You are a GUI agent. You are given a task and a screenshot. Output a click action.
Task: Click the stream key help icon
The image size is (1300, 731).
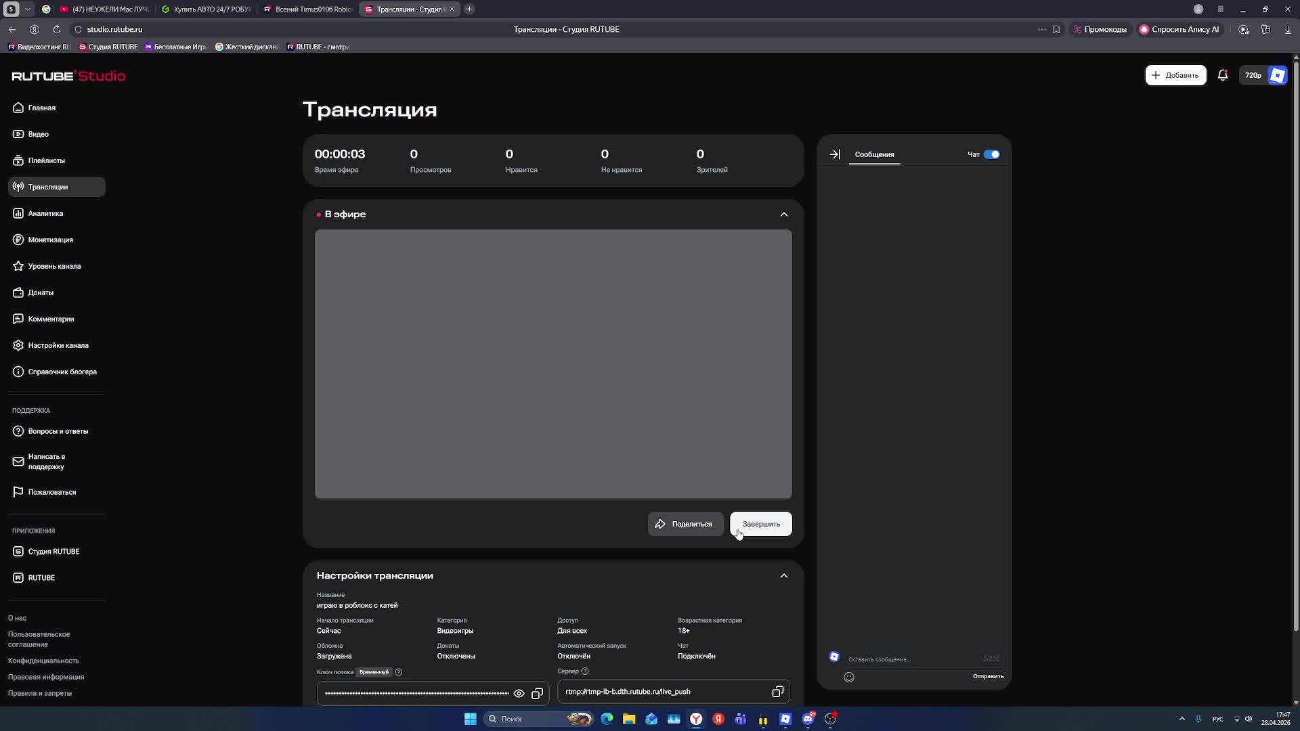pos(399,672)
